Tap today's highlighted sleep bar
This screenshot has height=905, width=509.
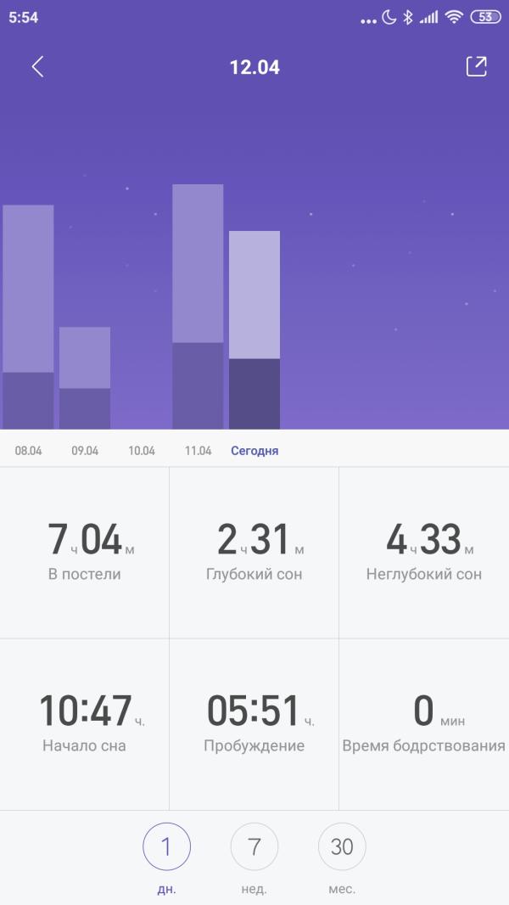pos(255,329)
